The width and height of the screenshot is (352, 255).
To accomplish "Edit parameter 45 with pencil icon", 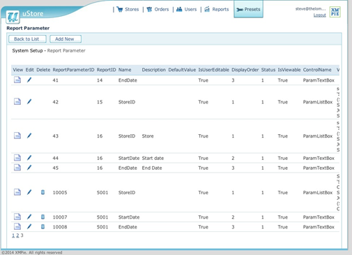I will click(x=29, y=168).
